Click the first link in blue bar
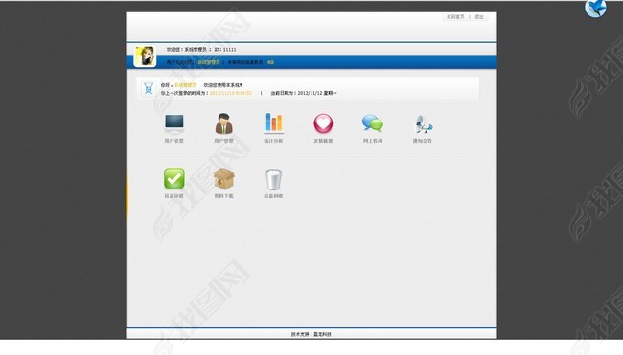 click(179, 62)
